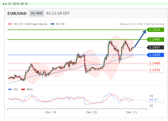
Task: Select the EUR/USD pair title
Action: 17,13
